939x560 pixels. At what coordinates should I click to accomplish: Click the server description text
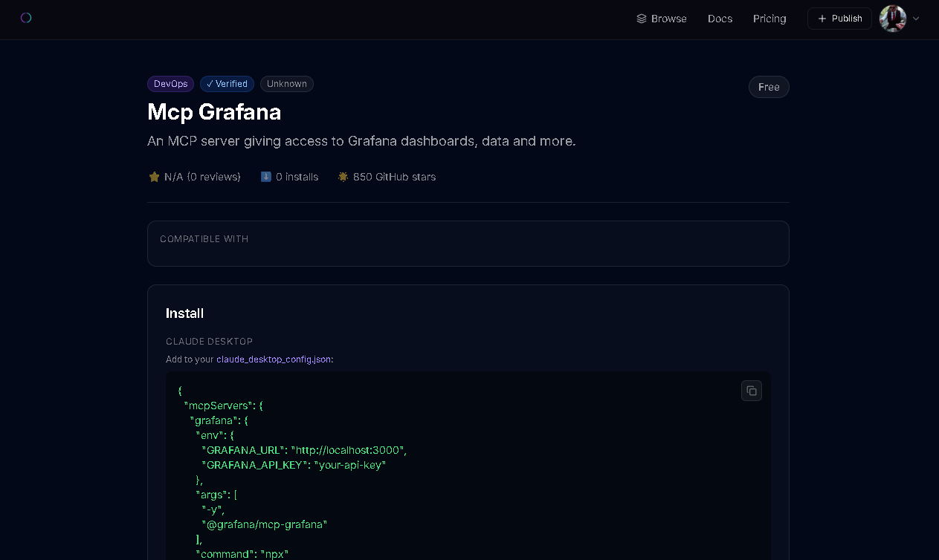(x=361, y=141)
